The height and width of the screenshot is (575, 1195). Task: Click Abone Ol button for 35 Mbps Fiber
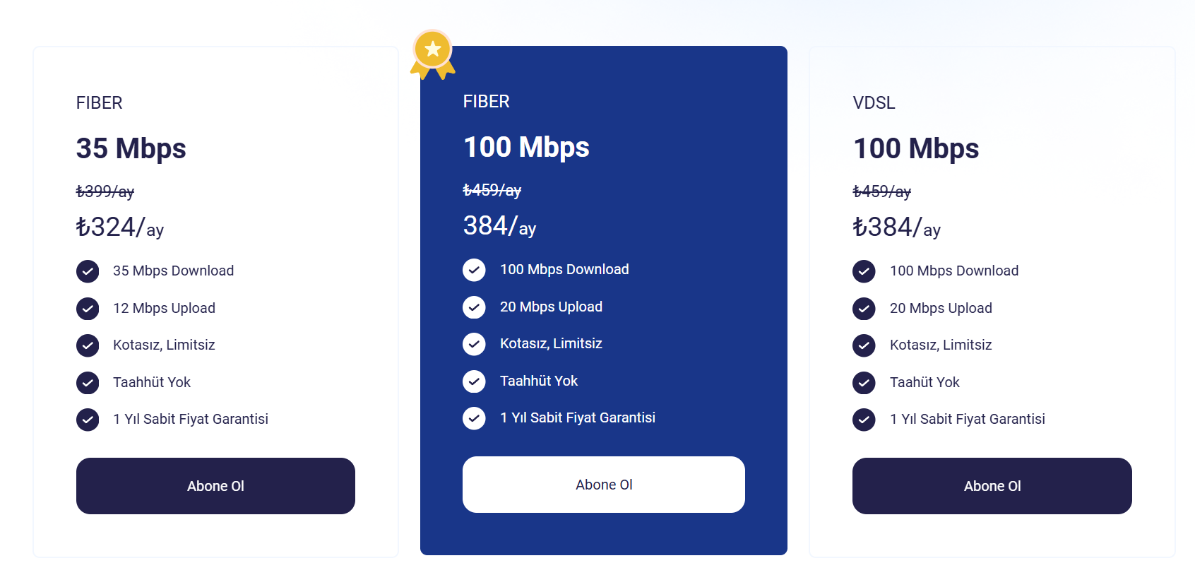click(215, 486)
